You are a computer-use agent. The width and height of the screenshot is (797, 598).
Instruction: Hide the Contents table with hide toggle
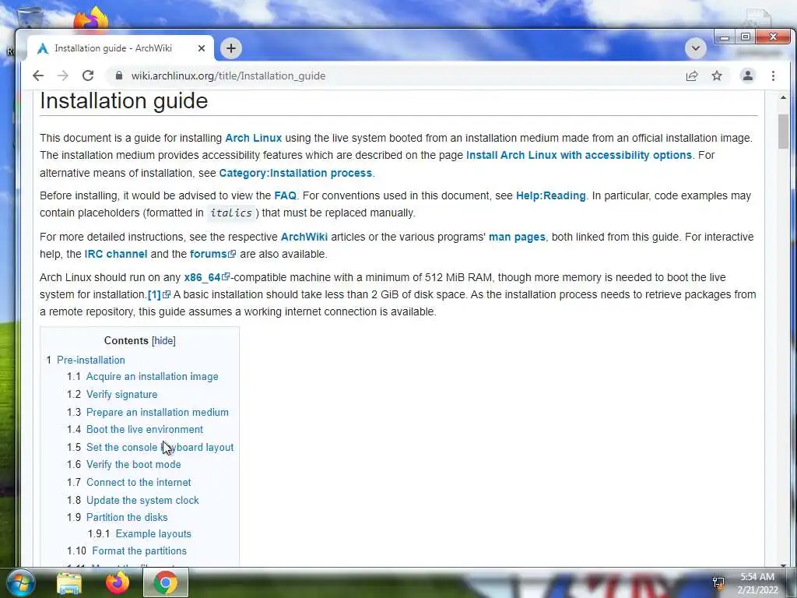click(x=163, y=341)
